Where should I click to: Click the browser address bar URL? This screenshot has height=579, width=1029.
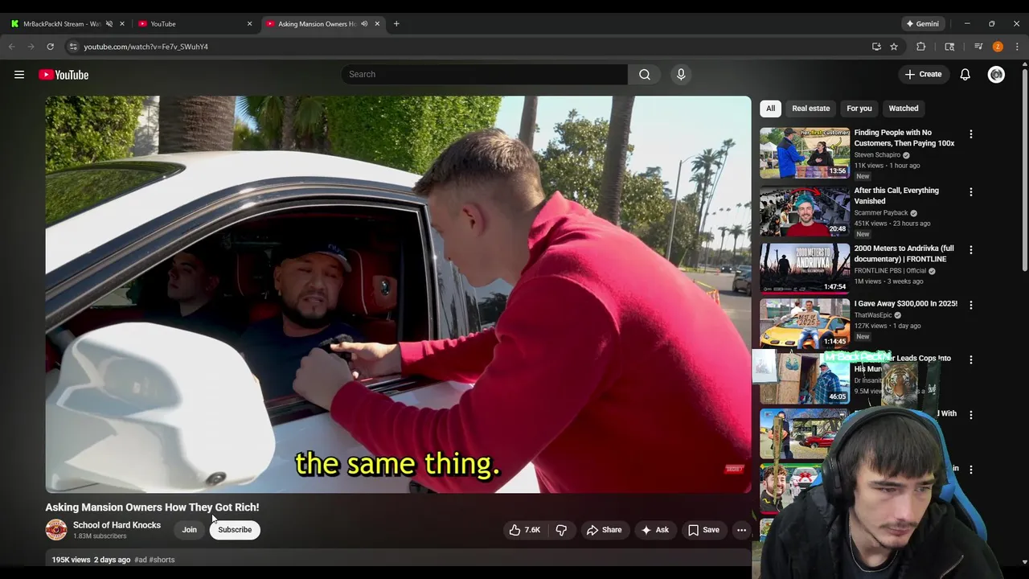[146, 47]
